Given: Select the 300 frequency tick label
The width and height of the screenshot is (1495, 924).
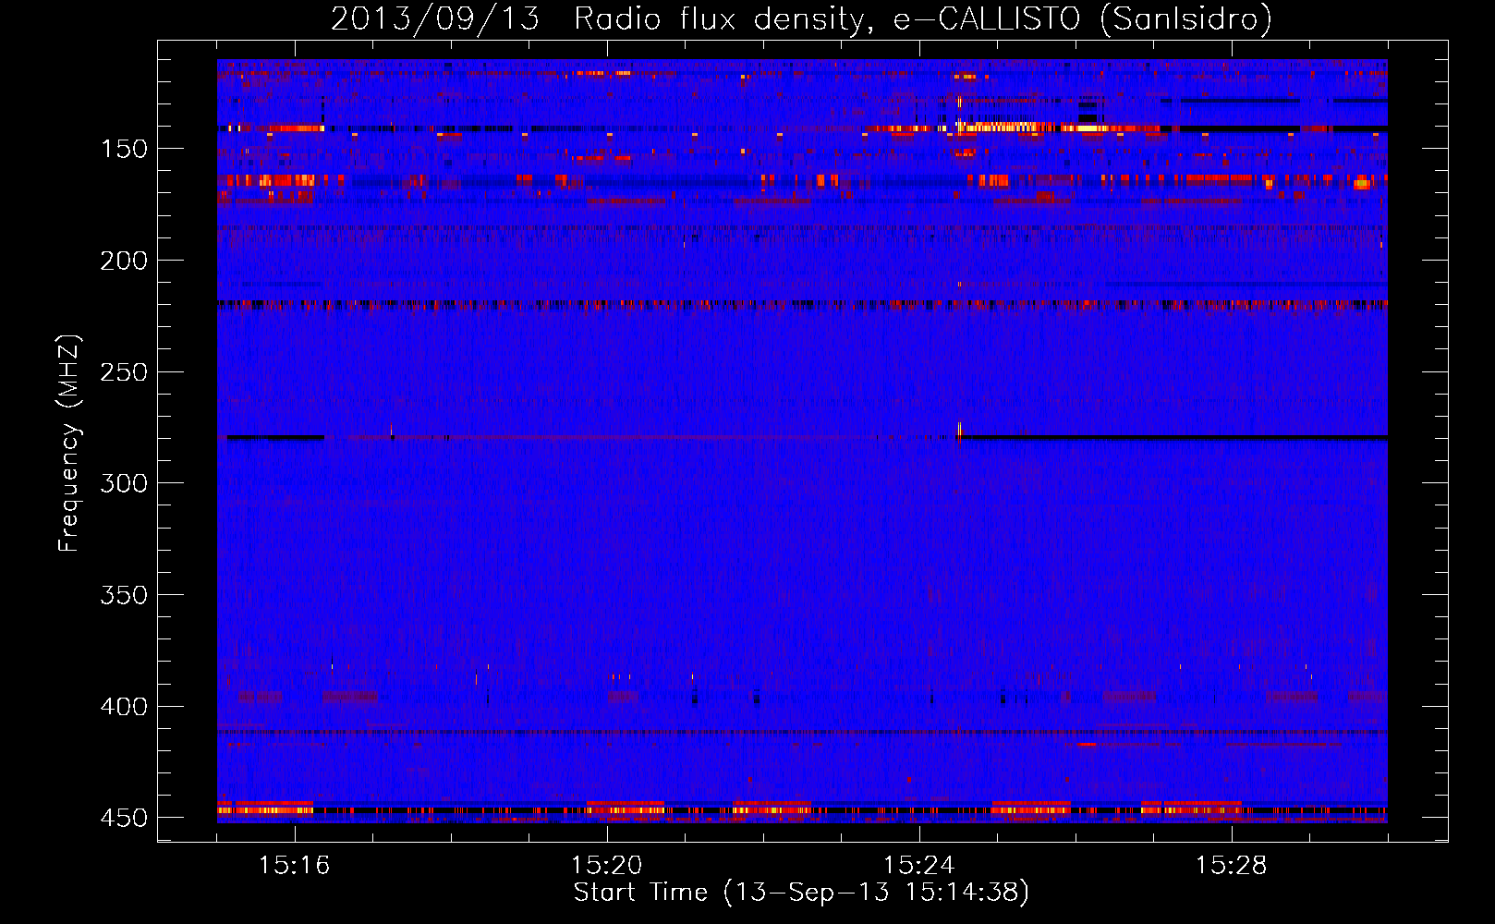Looking at the screenshot, I should click(x=124, y=483).
